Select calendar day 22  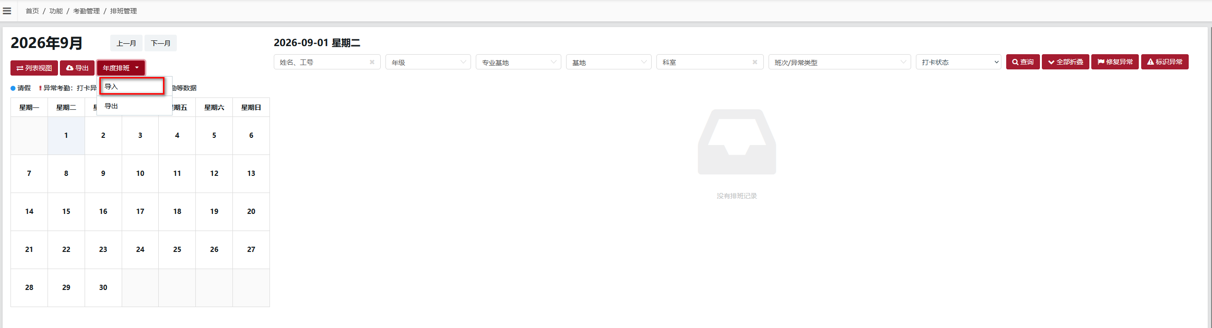pos(66,250)
